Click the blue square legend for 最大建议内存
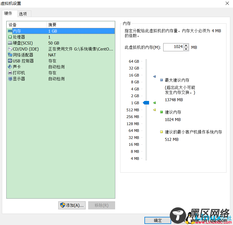Screen dimensions: 233x225 pyautogui.click(x=162, y=80)
